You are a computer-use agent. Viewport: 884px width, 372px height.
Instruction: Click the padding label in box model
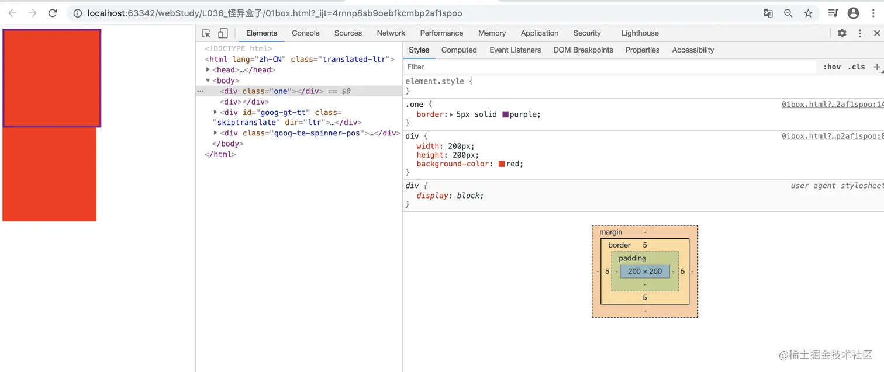[x=633, y=258]
